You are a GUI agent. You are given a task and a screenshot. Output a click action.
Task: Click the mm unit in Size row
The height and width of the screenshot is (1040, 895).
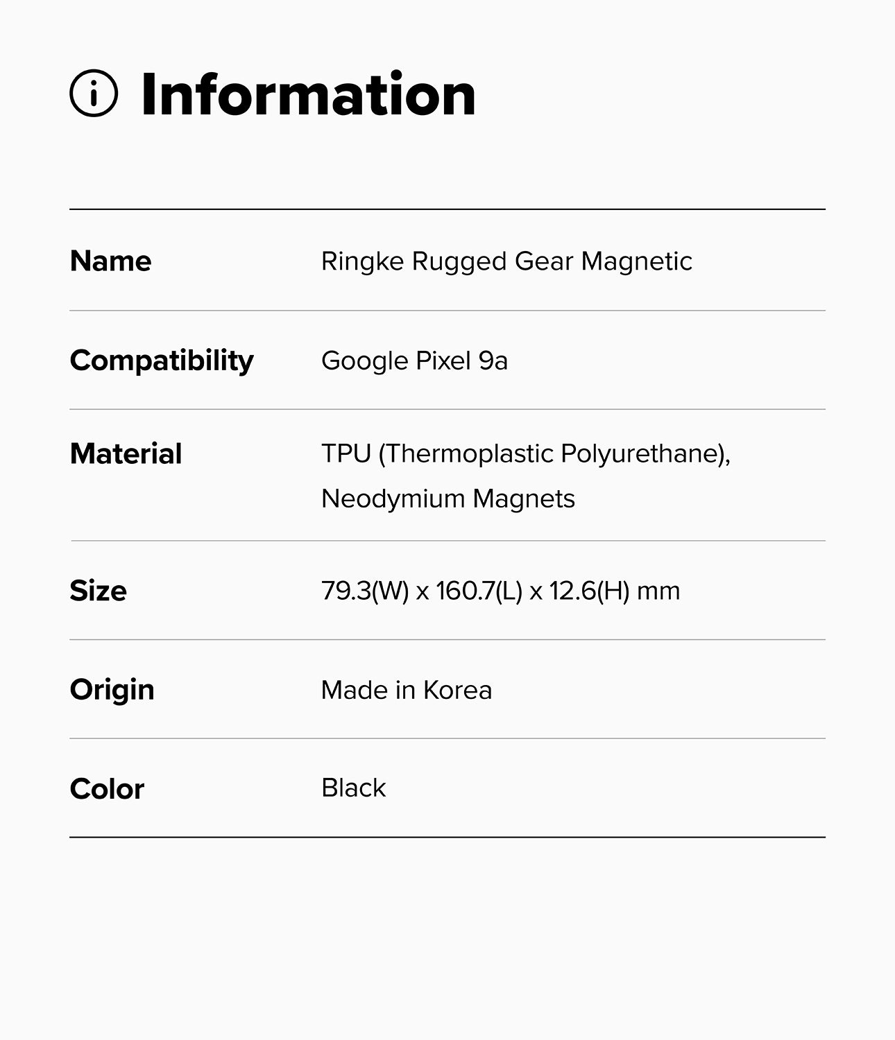658,591
